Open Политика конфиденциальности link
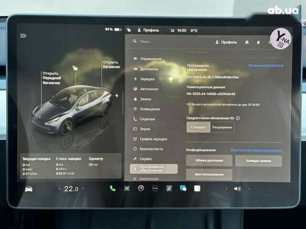The image size is (306, 229). tap(256, 150)
